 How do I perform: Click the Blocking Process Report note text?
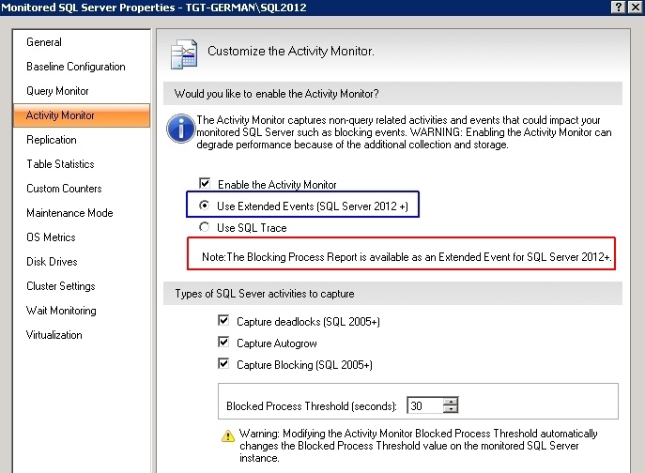pyautogui.click(x=407, y=257)
